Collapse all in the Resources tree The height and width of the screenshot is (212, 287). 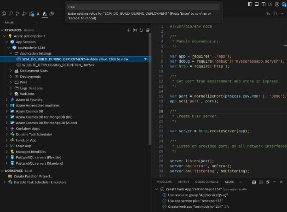pos(148,30)
